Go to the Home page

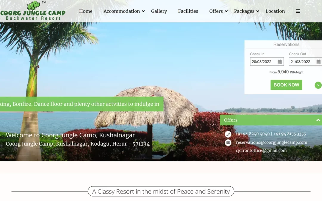[86, 11]
